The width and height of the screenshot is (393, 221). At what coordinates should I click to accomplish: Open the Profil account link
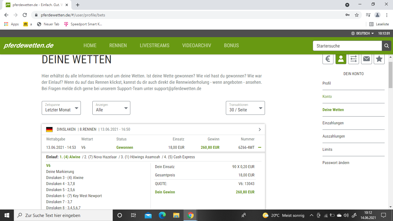pos(327,83)
